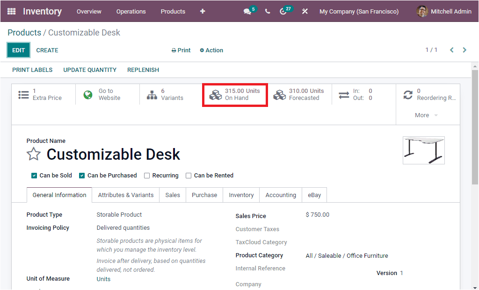This screenshot has height=290, width=479.
Task: Open the Action menu
Action: (211, 50)
